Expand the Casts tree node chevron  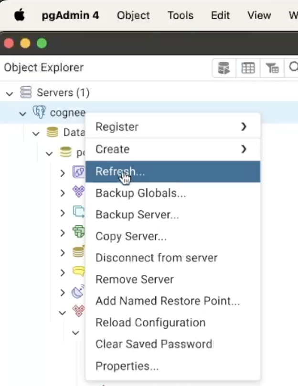click(63, 173)
